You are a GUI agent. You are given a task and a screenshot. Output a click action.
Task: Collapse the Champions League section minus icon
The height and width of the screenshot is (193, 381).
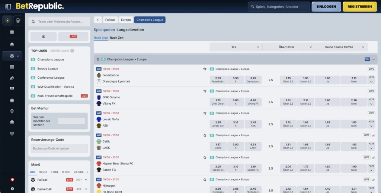click(374, 59)
